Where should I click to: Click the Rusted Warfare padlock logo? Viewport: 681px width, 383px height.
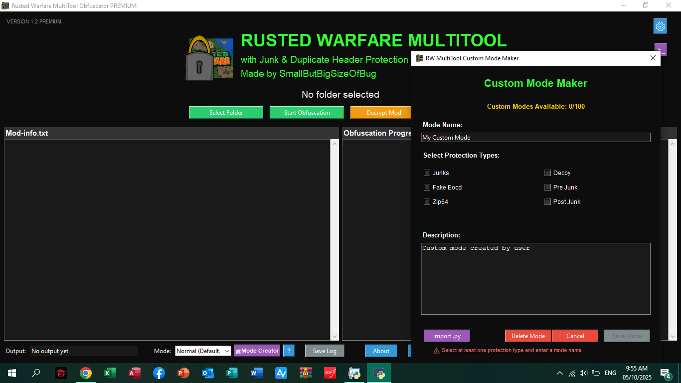[x=210, y=58]
